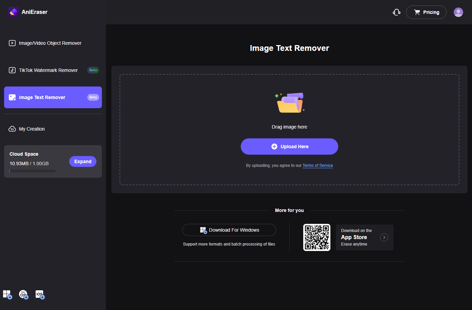This screenshot has height=310, width=472.
Task: Click the Upload Here button
Action: click(289, 147)
